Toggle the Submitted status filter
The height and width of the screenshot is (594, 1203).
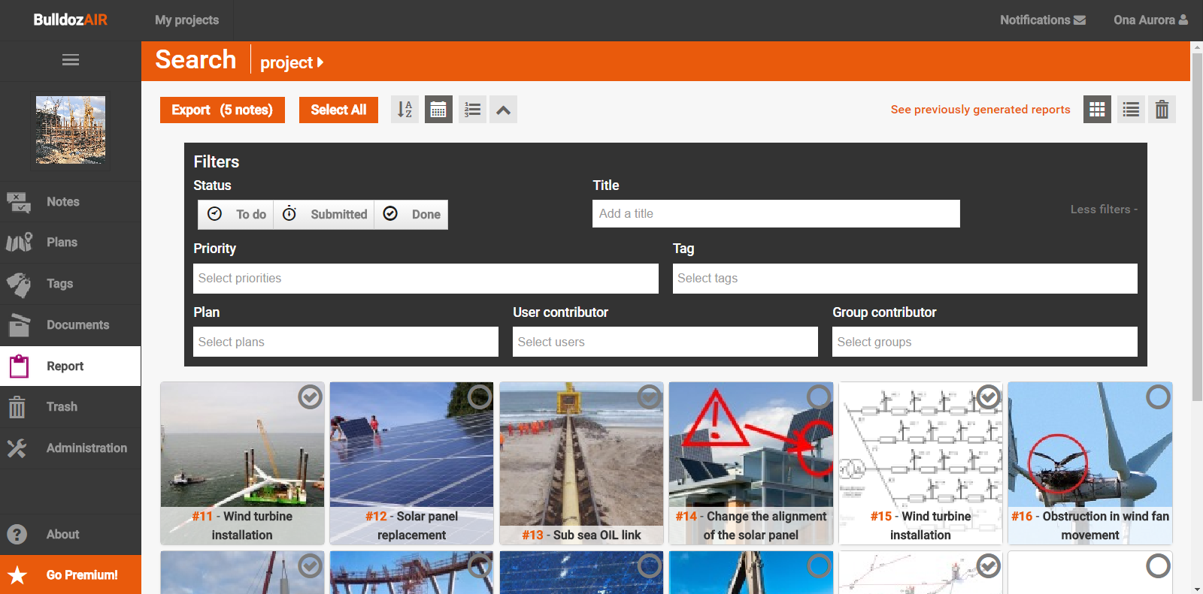click(324, 214)
